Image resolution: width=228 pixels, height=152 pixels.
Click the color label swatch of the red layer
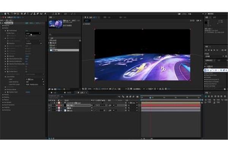tap(59, 105)
